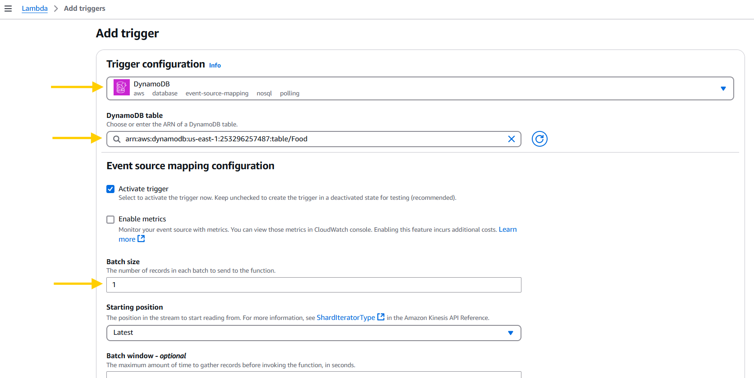Click into the Batch size input field
This screenshot has width=754, height=378.
313,285
